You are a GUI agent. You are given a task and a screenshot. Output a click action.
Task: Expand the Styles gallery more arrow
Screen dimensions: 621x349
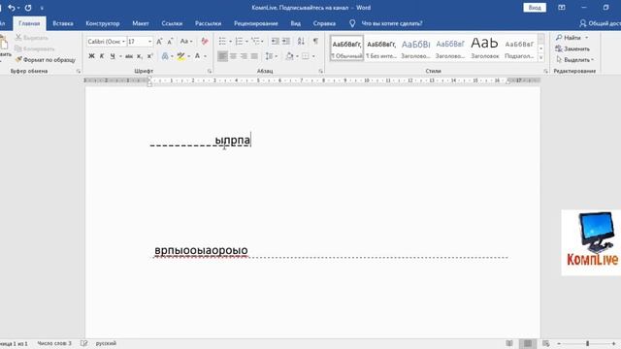tap(541, 57)
